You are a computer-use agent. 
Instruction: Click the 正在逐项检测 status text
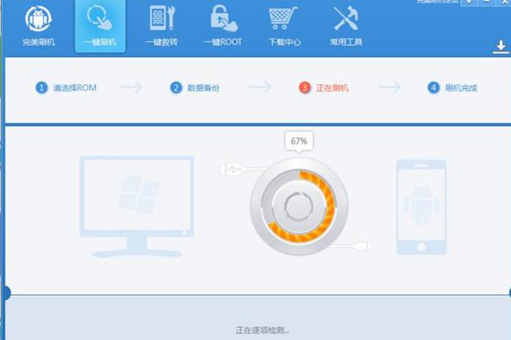coord(262,330)
